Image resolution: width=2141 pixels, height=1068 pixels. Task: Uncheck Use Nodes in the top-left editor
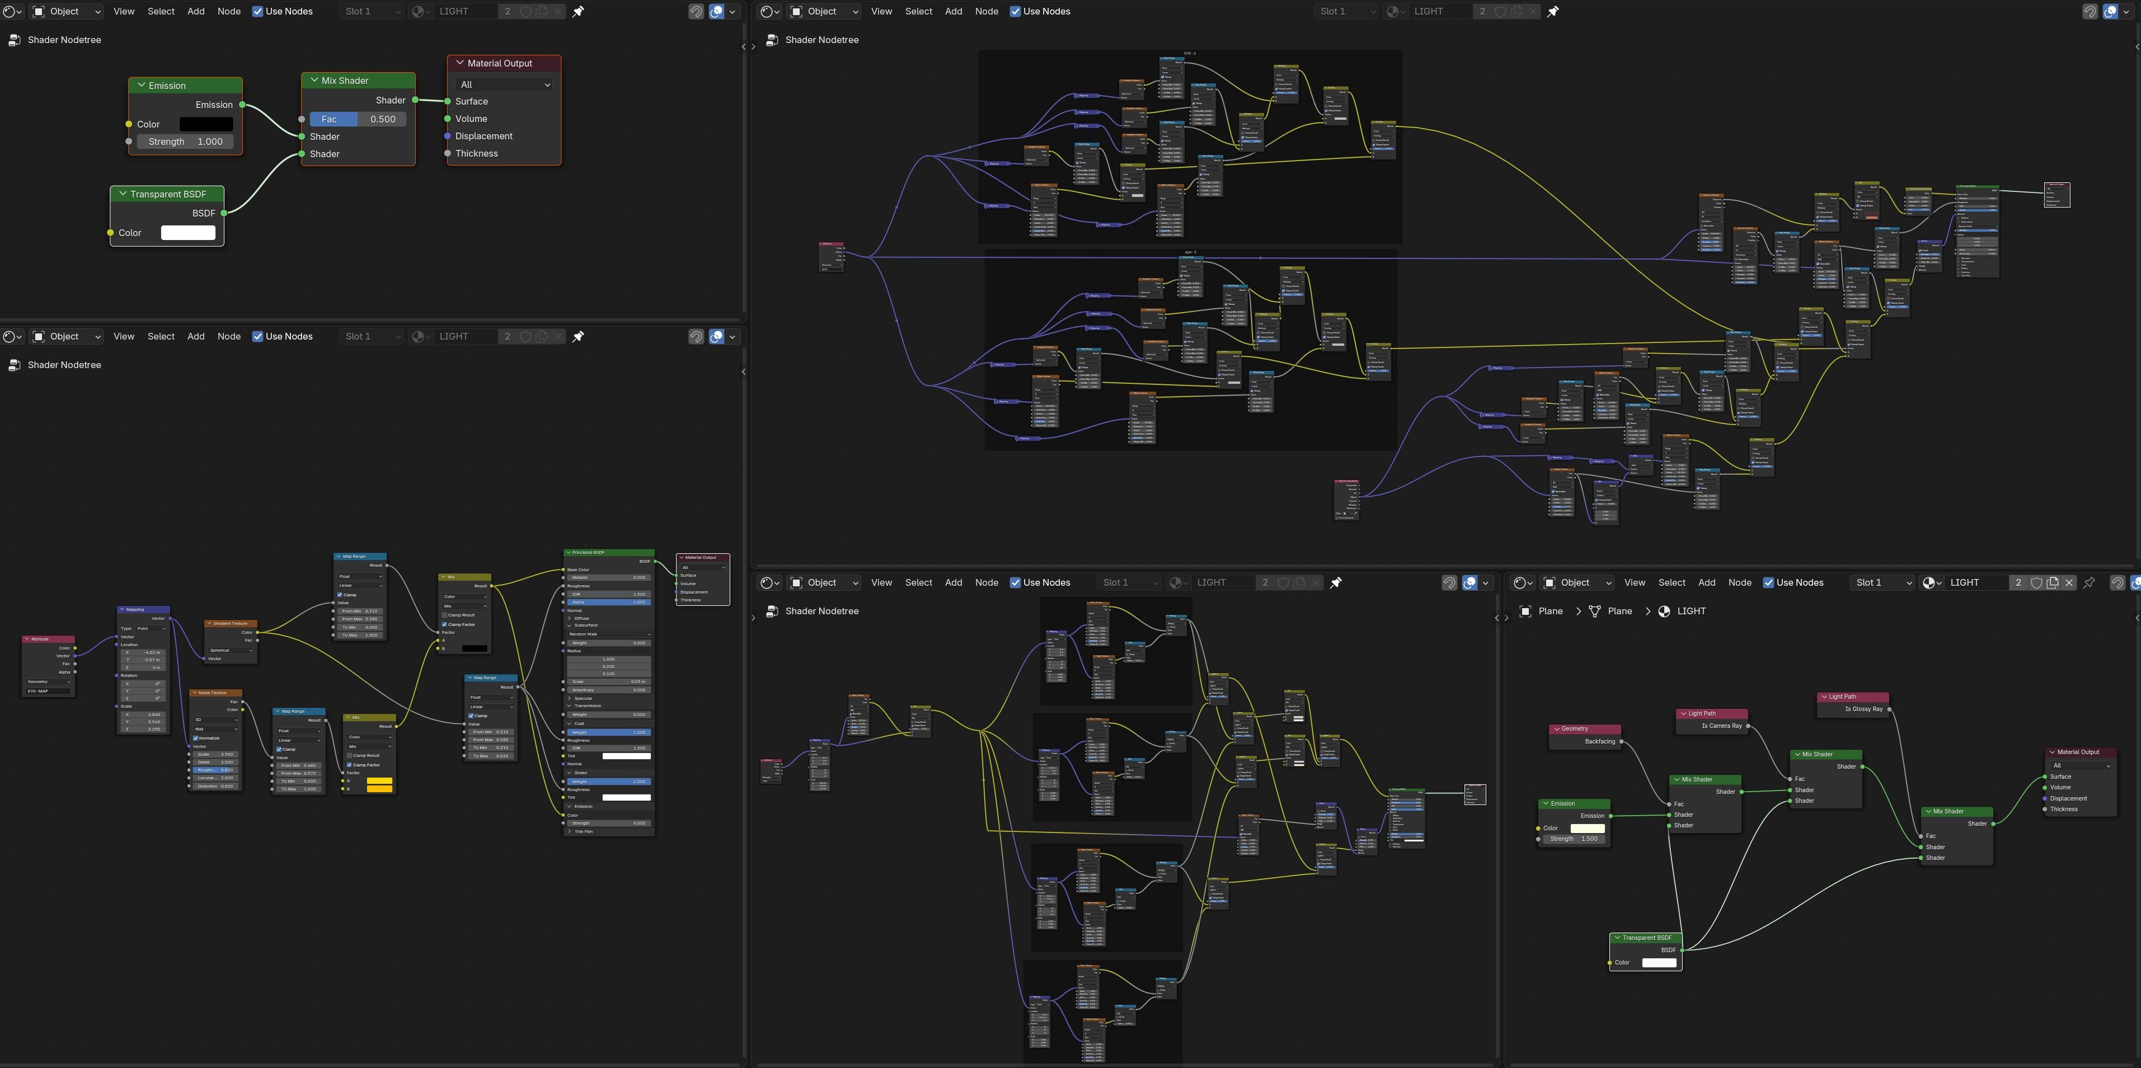coord(257,12)
